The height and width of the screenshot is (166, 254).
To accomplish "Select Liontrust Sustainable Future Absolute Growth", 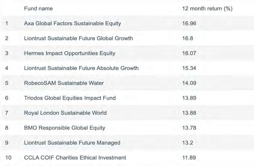I will pyautogui.click(x=81, y=68).
